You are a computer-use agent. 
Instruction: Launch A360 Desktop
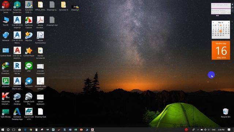(17, 99)
